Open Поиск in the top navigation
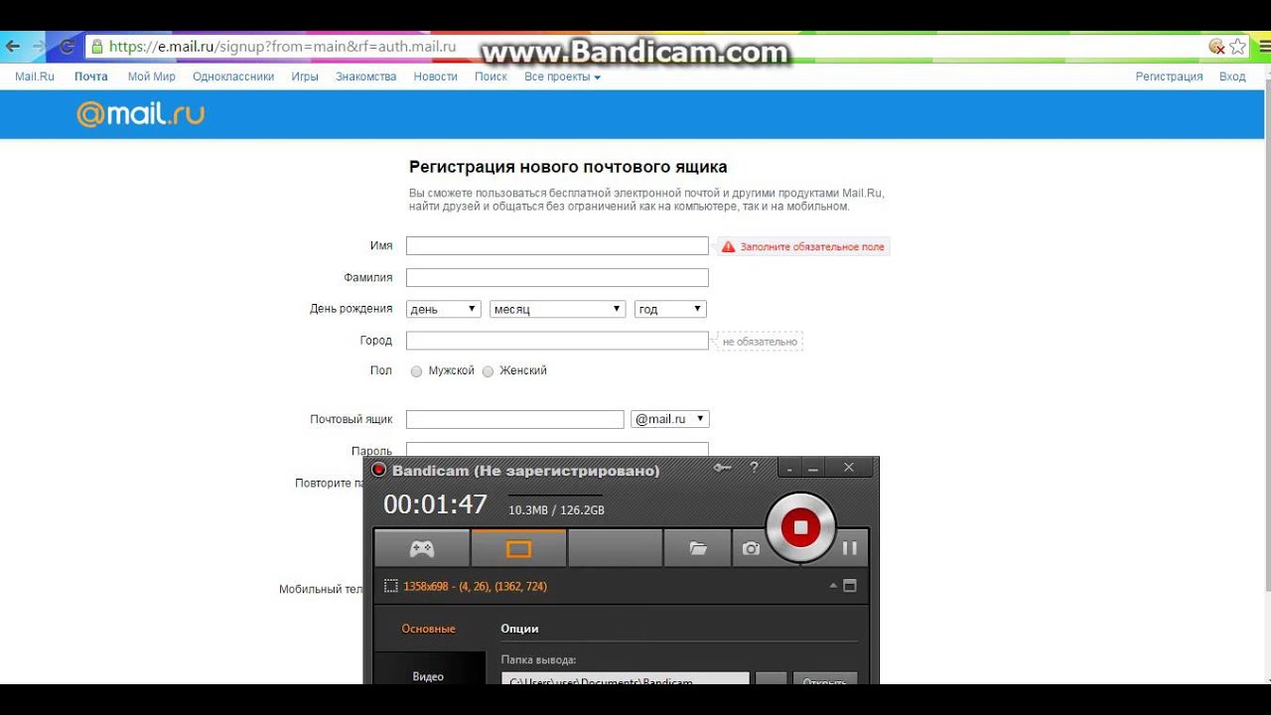 491,76
